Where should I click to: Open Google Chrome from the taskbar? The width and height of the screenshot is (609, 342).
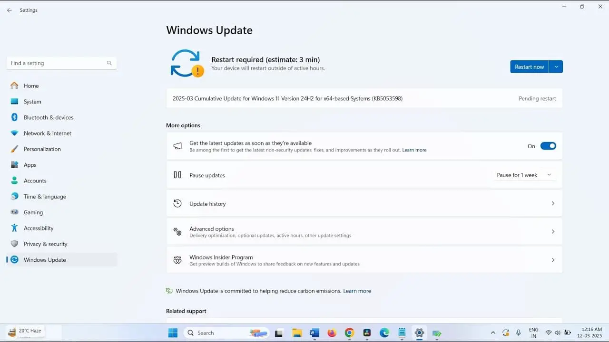tap(349, 333)
